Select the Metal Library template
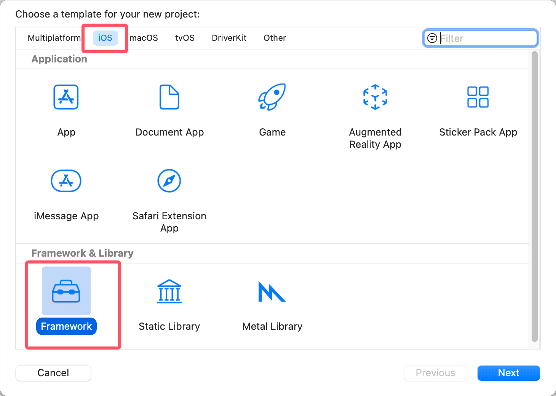Viewport: 556px width, 396px height. coord(272,292)
